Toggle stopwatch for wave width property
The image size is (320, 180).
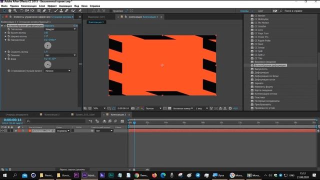point(9,36)
